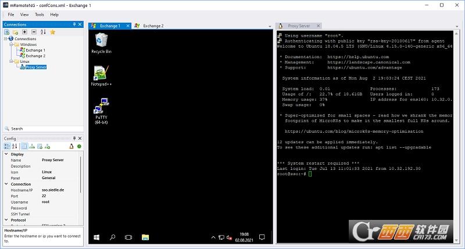Viewport: 465px width, 249px height.
Task: Click the Linux penguin icon in Config toolbar
Action: tap(71, 146)
